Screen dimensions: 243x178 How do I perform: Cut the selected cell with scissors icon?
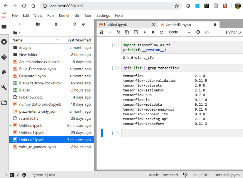118,32
